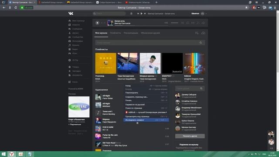Play Pump Up the Jam track
The image size is (279, 157).
pyautogui.click(x=98, y=136)
